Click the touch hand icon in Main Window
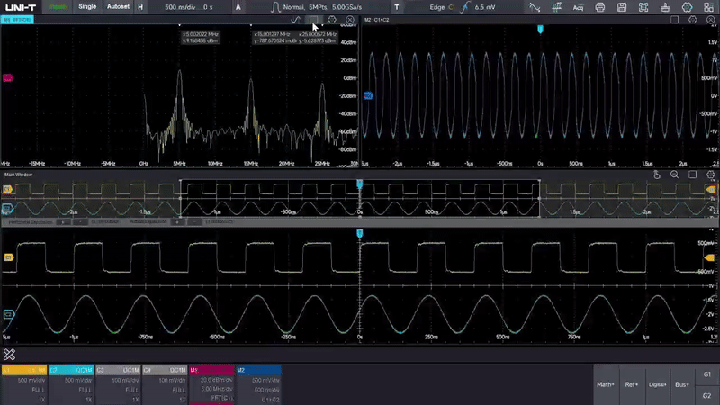The image size is (720, 405). [x=658, y=174]
